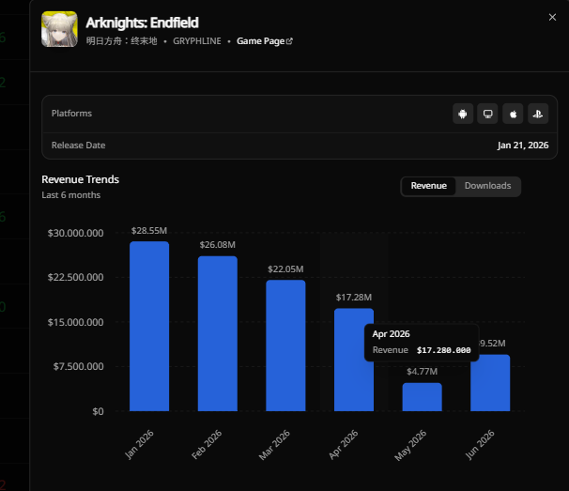Click the Last 6 months subtitle
The image size is (569, 491).
[70, 195]
